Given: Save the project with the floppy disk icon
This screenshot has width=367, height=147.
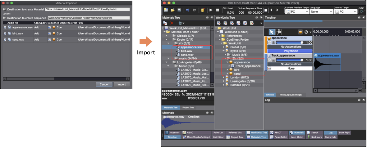Looking at the screenshot, I should tap(179, 10).
